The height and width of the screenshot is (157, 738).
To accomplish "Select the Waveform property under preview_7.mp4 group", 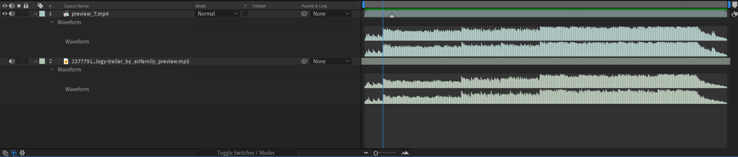I will (77, 42).
